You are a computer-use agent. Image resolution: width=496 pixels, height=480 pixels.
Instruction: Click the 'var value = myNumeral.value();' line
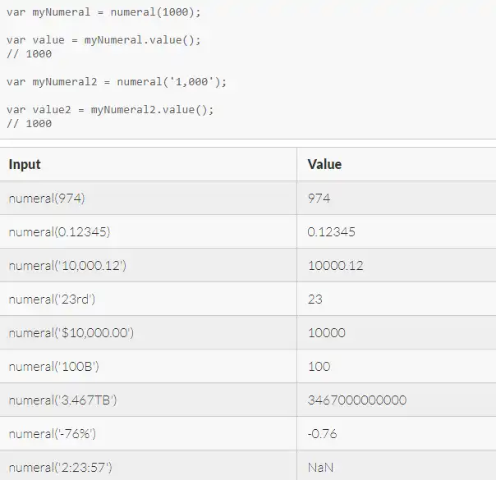pyautogui.click(x=103, y=40)
